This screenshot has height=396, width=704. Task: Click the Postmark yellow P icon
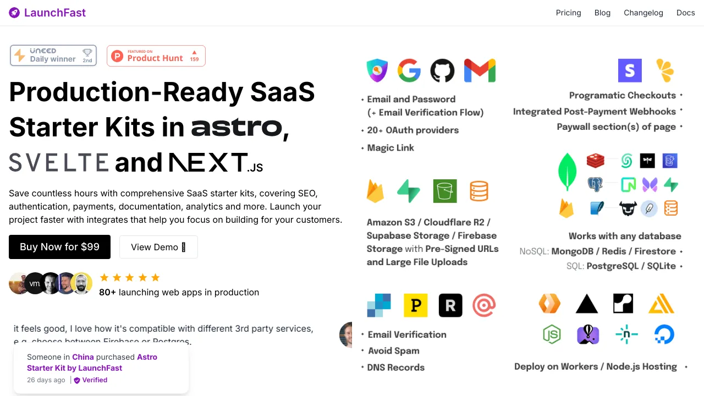pos(415,305)
